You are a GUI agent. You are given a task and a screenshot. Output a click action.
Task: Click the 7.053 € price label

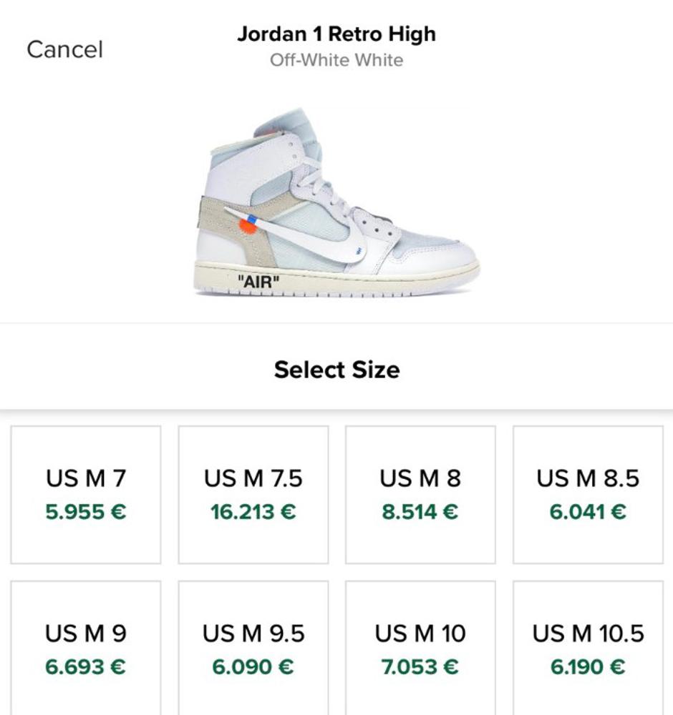click(x=420, y=667)
